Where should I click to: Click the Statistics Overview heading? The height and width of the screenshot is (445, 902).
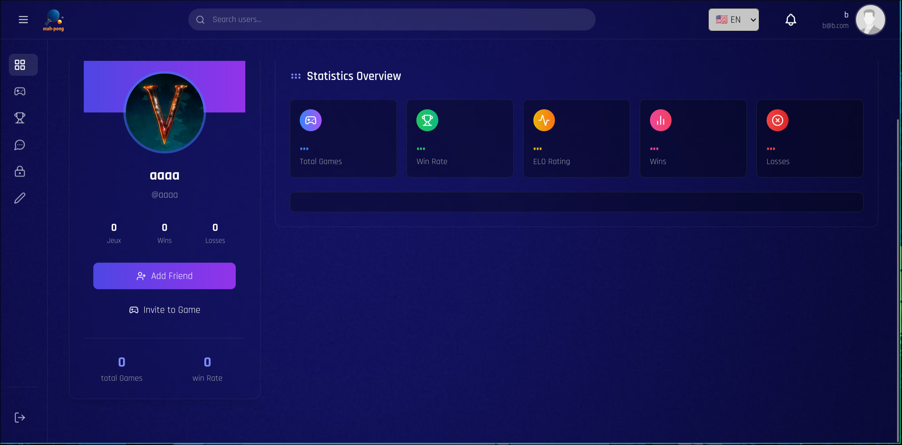click(x=354, y=76)
